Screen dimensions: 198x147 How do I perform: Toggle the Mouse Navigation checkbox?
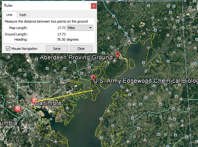(x=8, y=49)
